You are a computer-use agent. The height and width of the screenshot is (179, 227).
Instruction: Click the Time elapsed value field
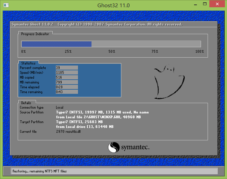coord(67,87)
